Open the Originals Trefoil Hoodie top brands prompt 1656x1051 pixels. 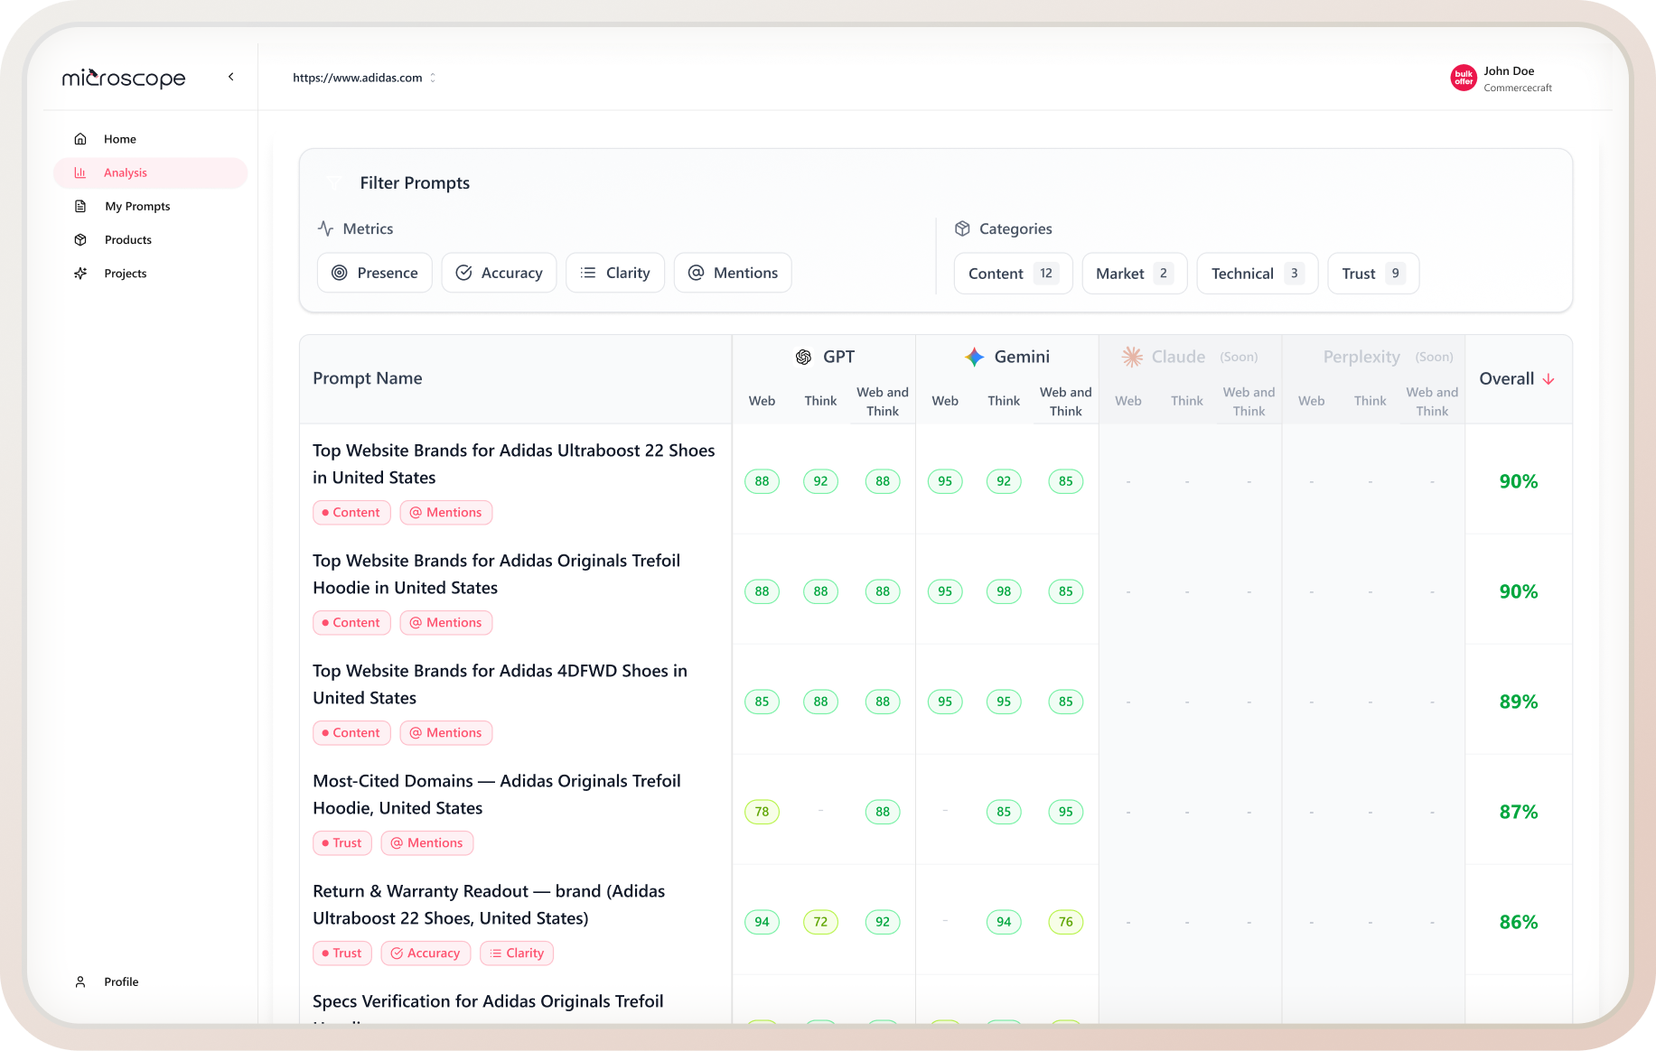[497, 574]
